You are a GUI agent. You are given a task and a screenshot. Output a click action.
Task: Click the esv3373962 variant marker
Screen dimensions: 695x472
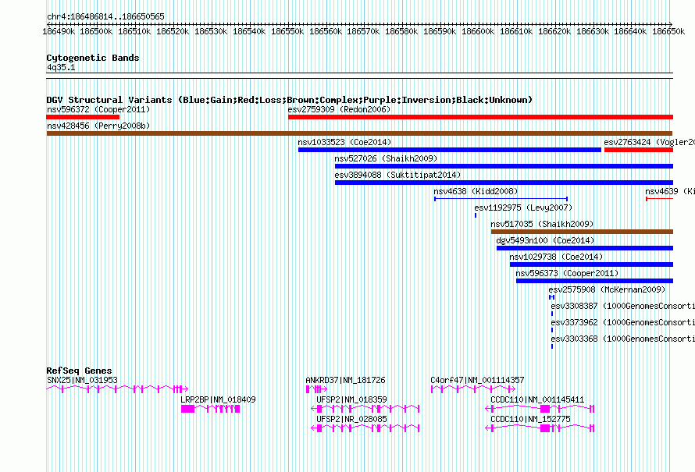coord(552,330)
